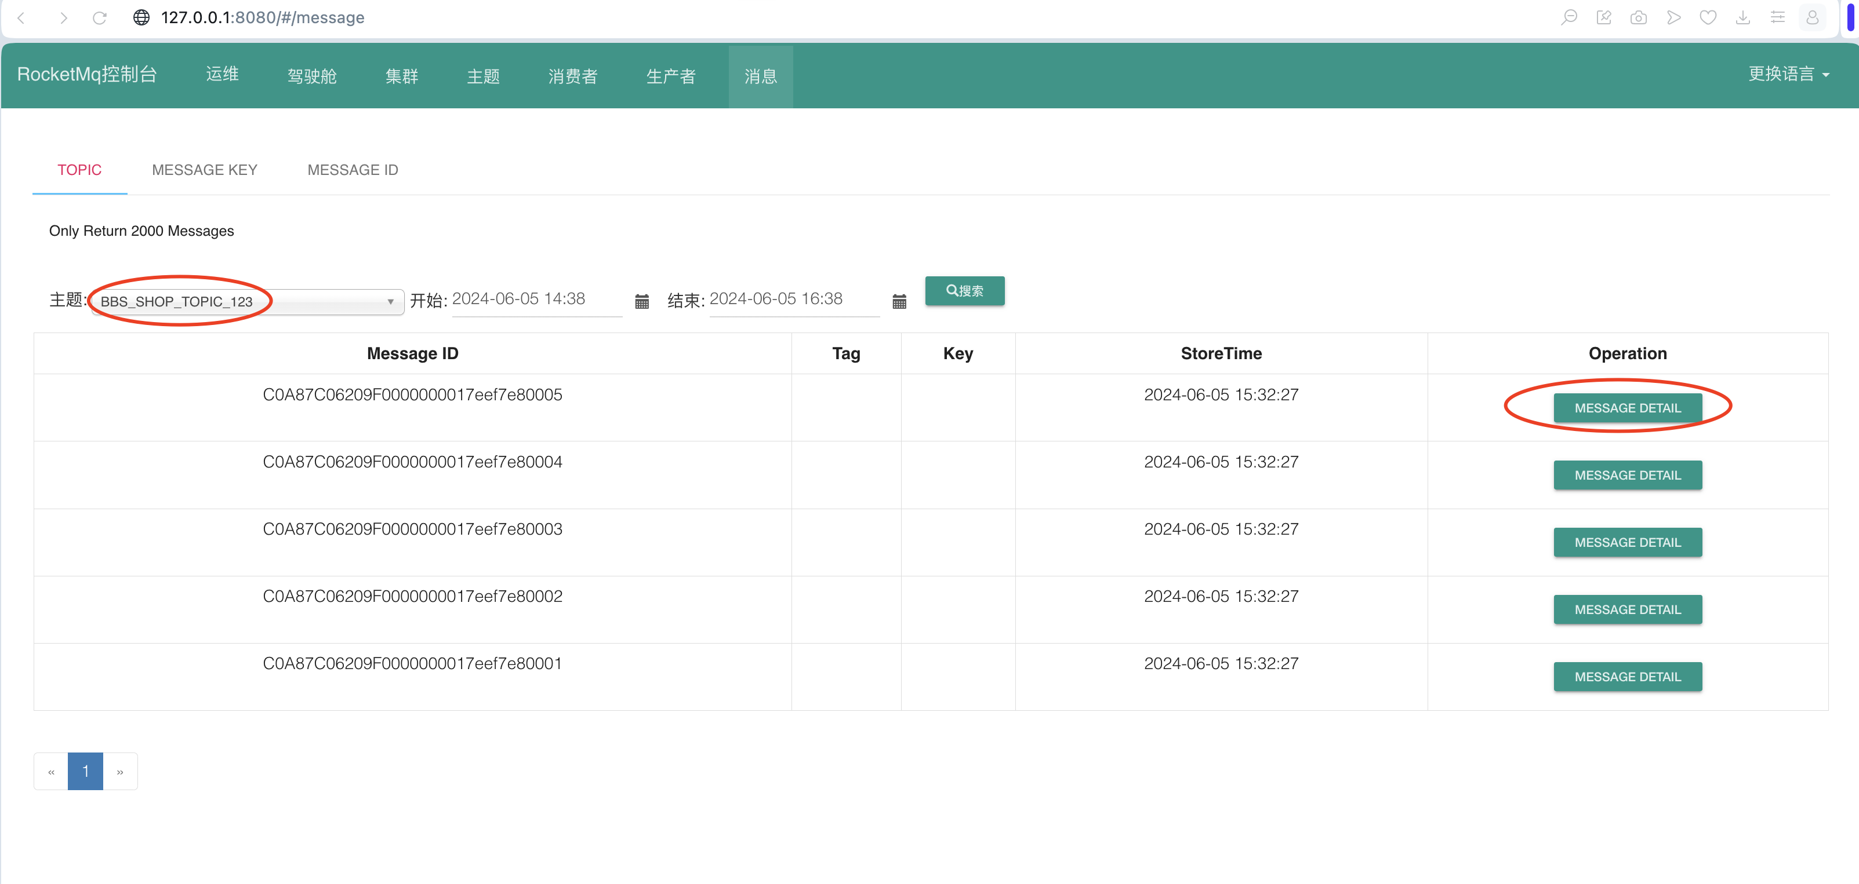Click the edit note icon in browser toolbar
The height and width of the screenshot is (884, 1859).
point(1603,17)
